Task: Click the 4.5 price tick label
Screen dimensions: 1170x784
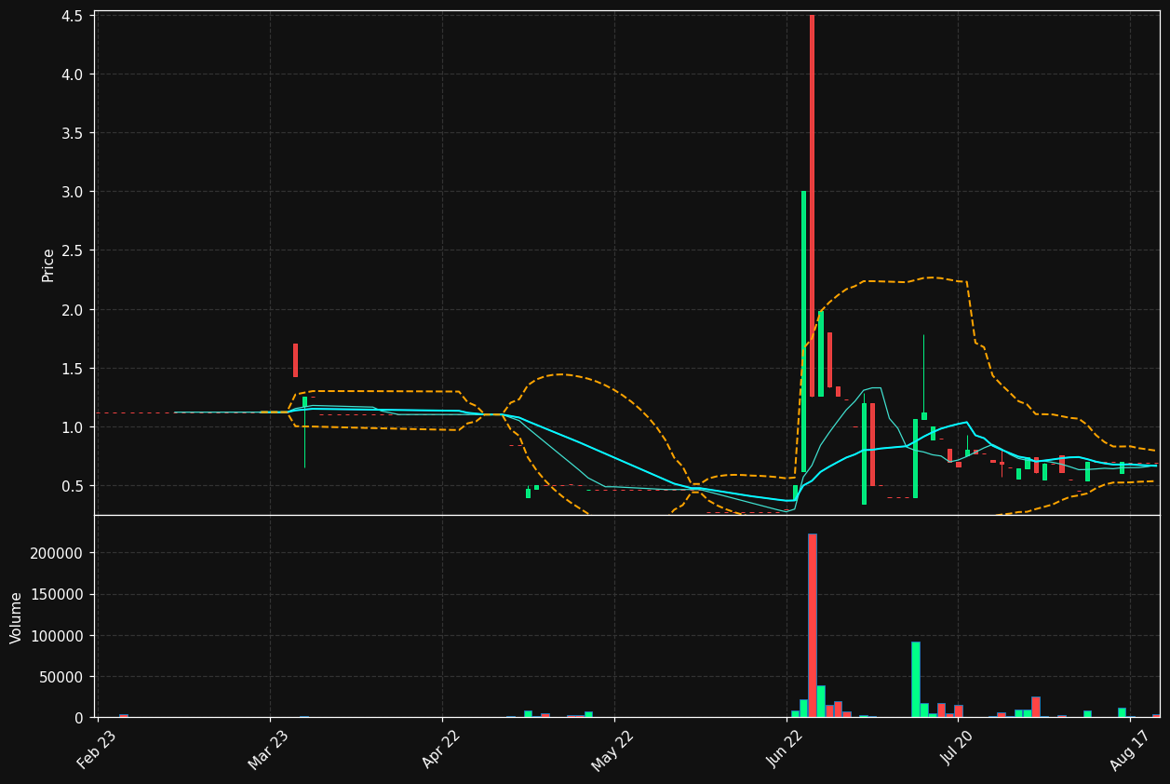Action: coord(73,16)
